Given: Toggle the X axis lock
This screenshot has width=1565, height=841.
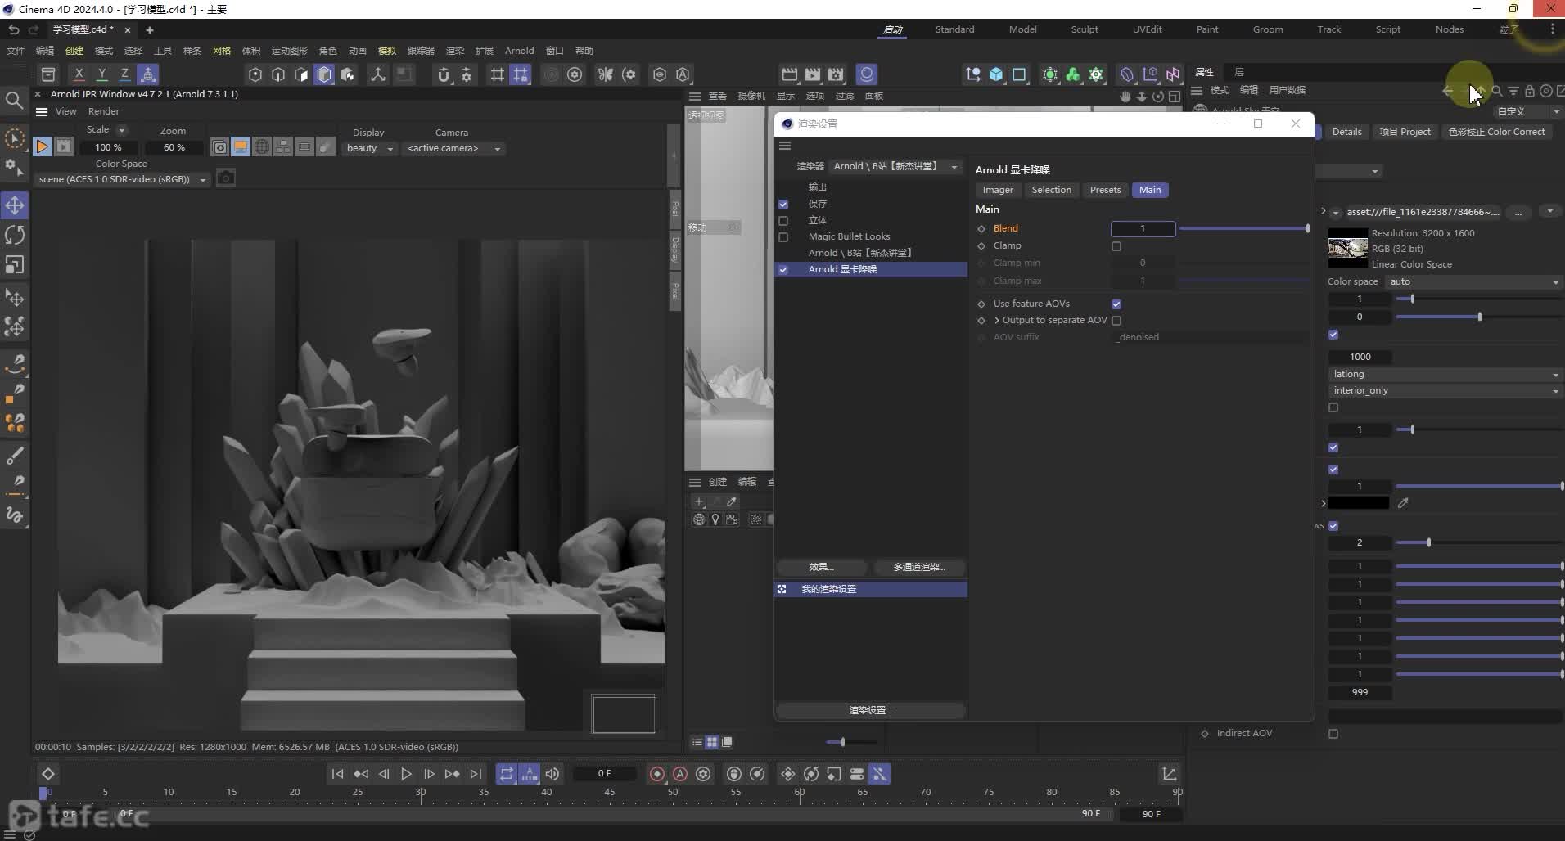Looking at the screenshot, I should [79, 74].
